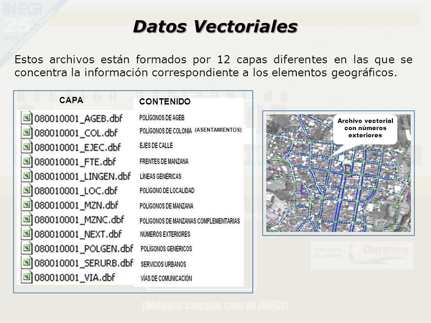This screenshot has width=431, height=323.
Task: Click the vector street map image
Action: [339, 173]
